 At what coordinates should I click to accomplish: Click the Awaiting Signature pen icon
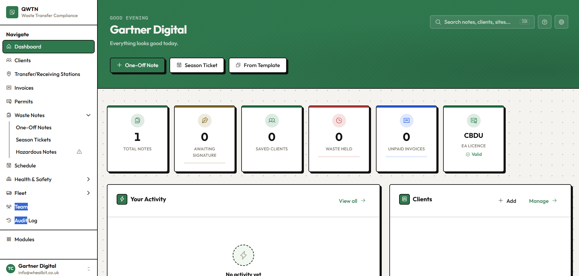(205, 120)
